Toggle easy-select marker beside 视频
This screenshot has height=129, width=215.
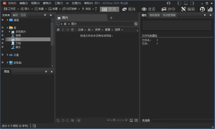point(2,36)
